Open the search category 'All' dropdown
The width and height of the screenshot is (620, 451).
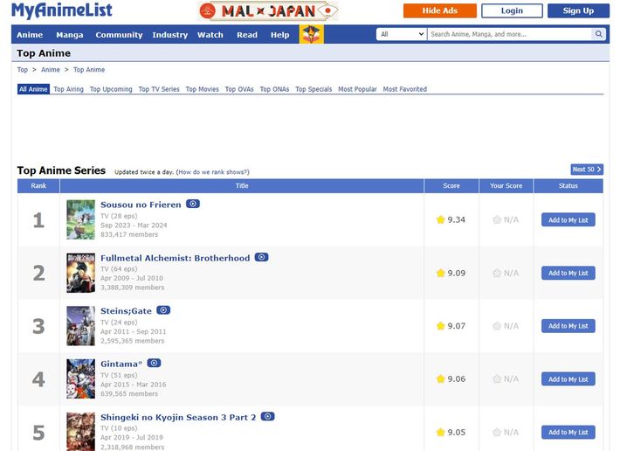point(401,34)
